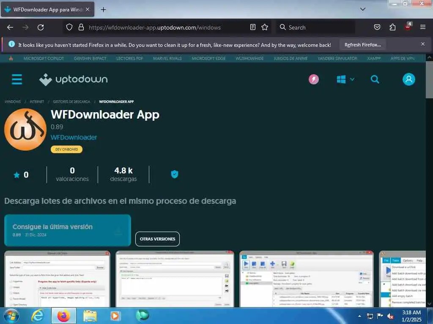Open the media player taskbar icon
Image resolution: width=433 pixels, height=324 pixels.
(115, 316)
